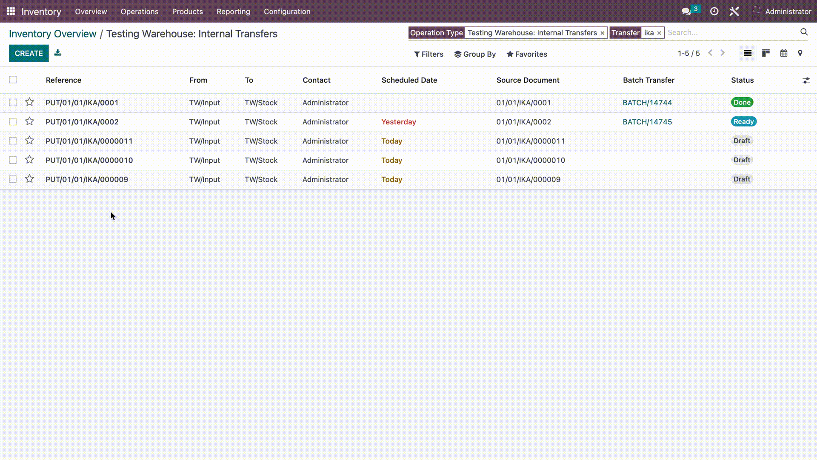Switch to Calendar view layout

pyautogui.click(x=784, y=53)
